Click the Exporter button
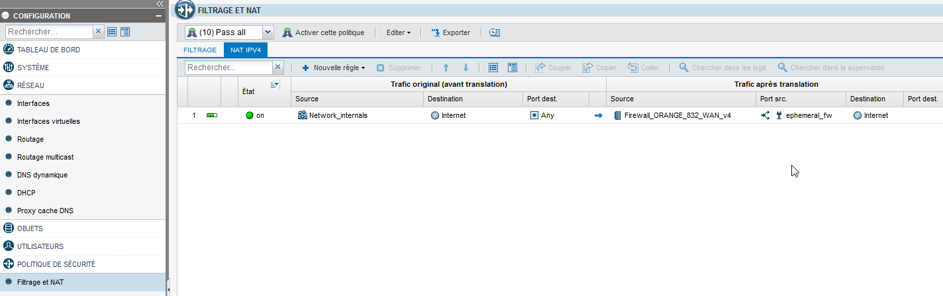This screenshot has width=943, height=296. point(450,32)
